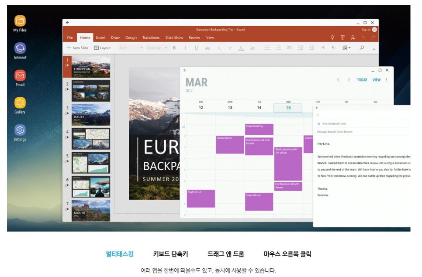Switch to the Draw ribbon tab

(115, 38)
